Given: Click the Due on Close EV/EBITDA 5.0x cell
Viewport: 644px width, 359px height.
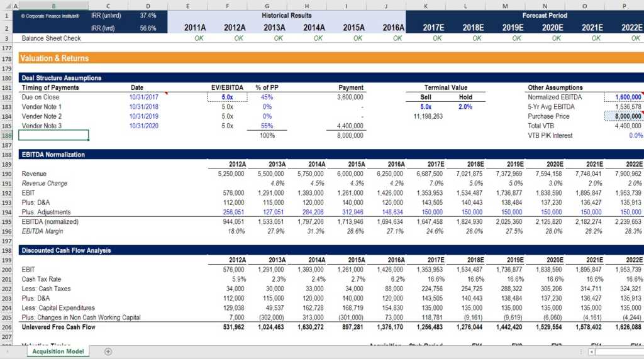Looking at the screenshot, I should 227,97.
